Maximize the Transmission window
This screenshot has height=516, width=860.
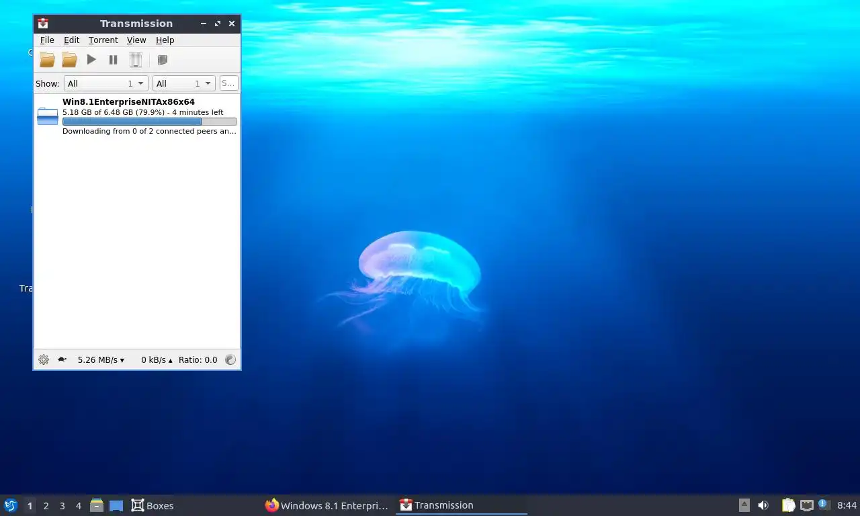218,24
